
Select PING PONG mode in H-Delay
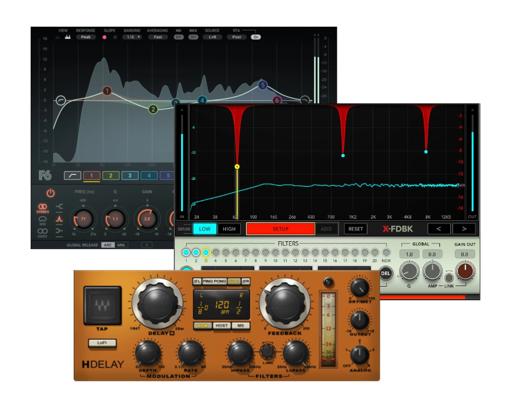pyautogui.click(x=214, y=281)
